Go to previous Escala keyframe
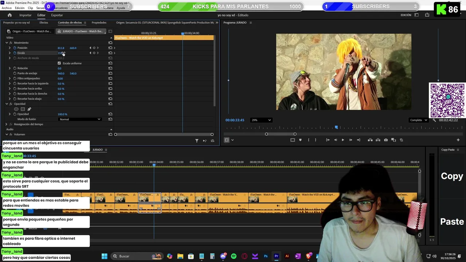 tap(90, 53)
